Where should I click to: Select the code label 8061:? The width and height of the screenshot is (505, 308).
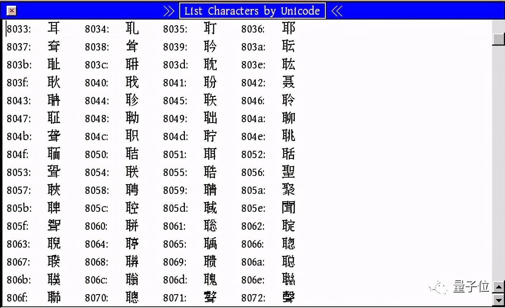[x=175, y=226]
